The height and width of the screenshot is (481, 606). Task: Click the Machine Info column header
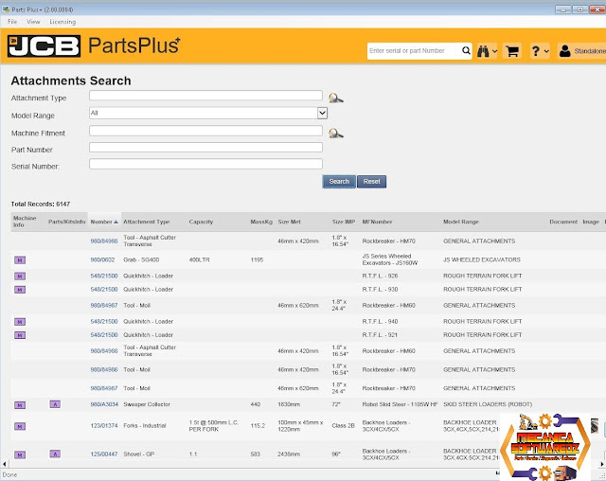coord(25,222)
